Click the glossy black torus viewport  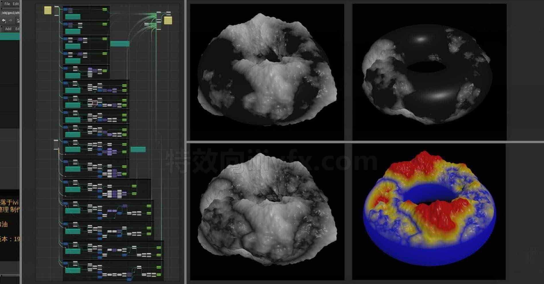pos(429,72)
